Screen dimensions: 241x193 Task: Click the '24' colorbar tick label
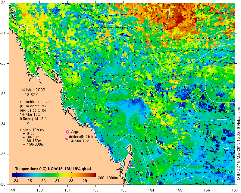coord(16,181)
